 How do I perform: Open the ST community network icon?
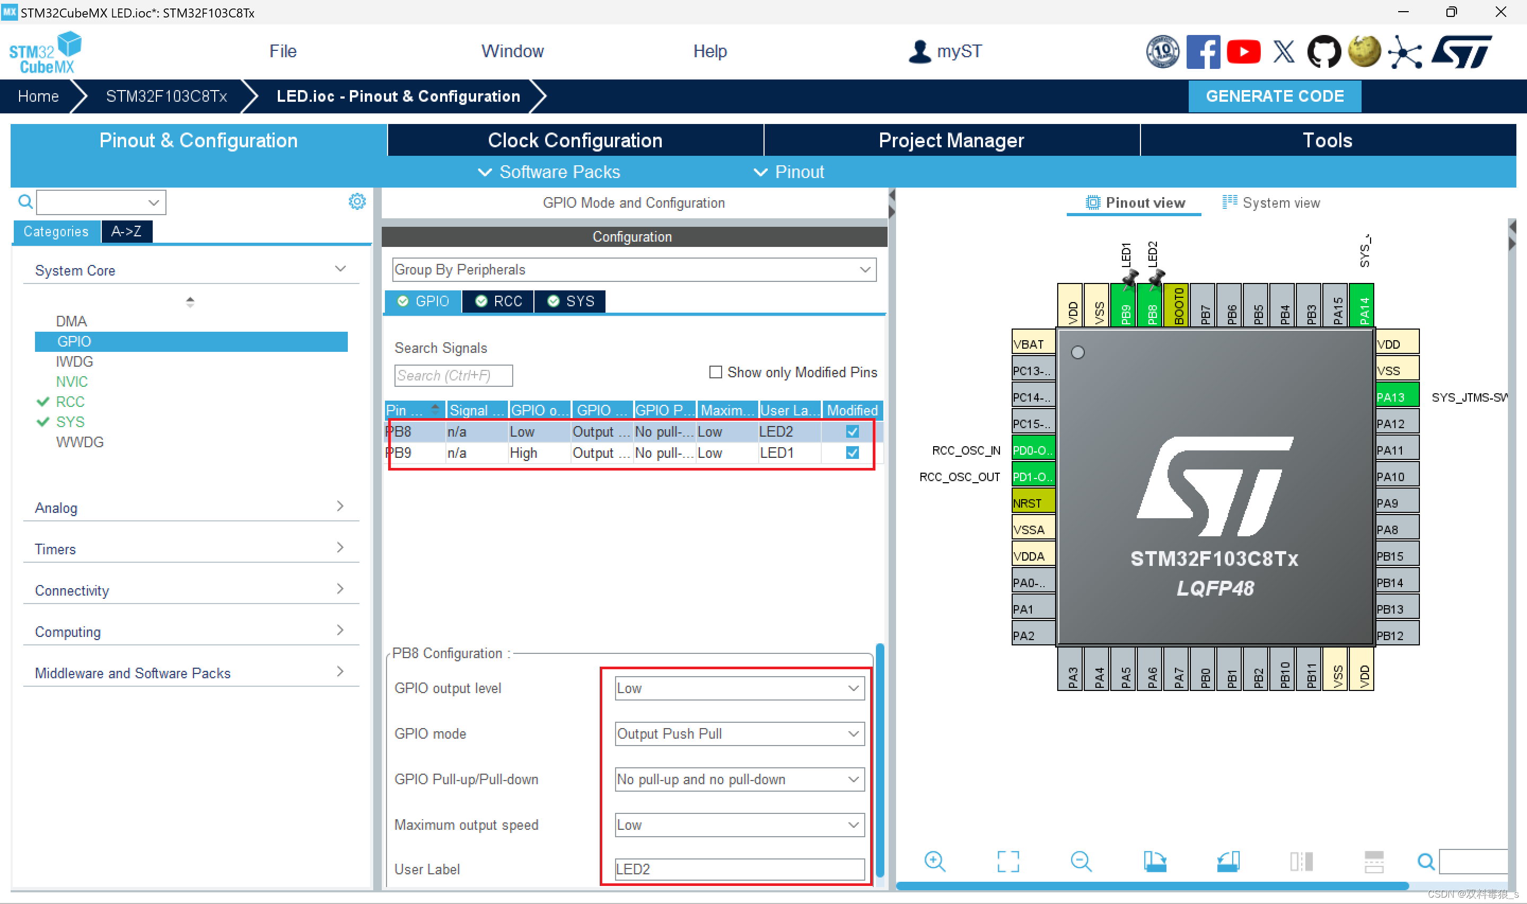point(1405,52)
